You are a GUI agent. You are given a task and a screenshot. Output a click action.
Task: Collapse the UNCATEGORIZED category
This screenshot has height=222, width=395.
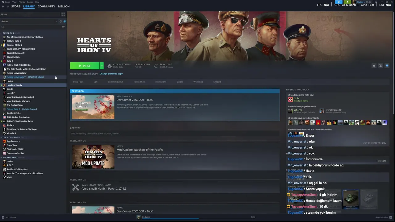2,137
